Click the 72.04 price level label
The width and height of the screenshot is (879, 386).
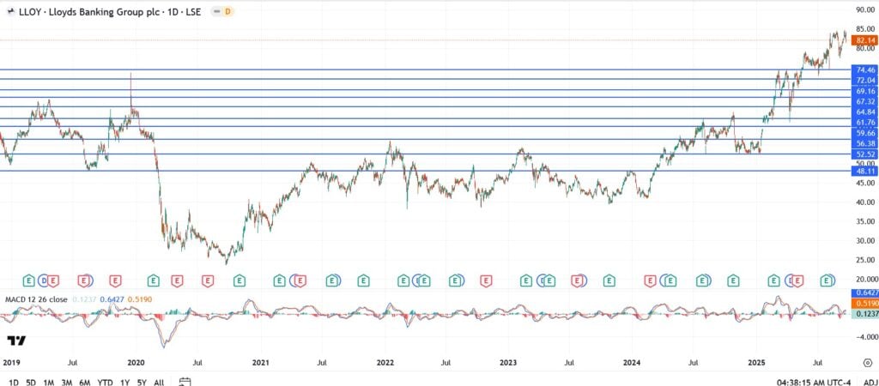864,80
